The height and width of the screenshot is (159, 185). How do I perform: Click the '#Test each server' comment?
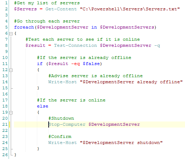(83, 39)
